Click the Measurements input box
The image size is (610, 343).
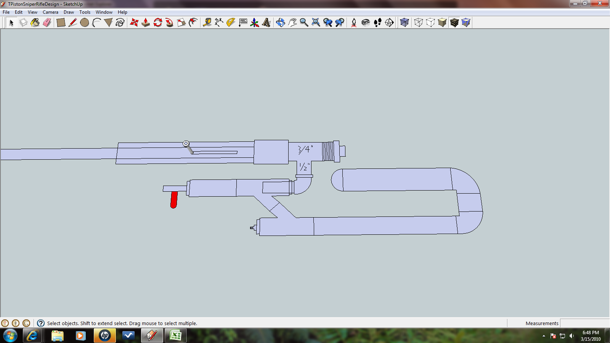[584, 323]
